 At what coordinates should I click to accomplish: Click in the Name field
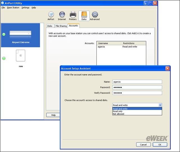pos(137,82)
